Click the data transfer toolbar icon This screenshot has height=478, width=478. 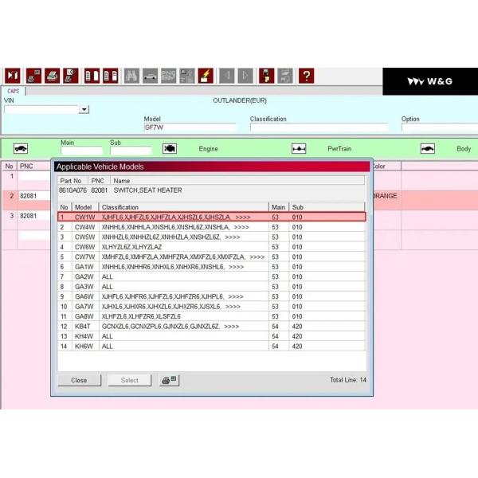[267, 76]
